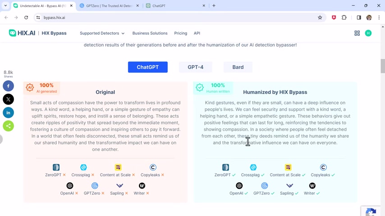Click the page vertical scrollbar thumb
The height and width of the screenshot is (216, 385).
383,66
